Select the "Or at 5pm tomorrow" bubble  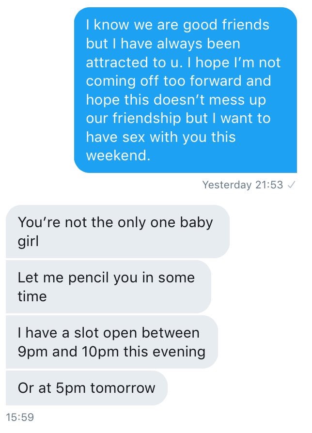click(86, 387)
